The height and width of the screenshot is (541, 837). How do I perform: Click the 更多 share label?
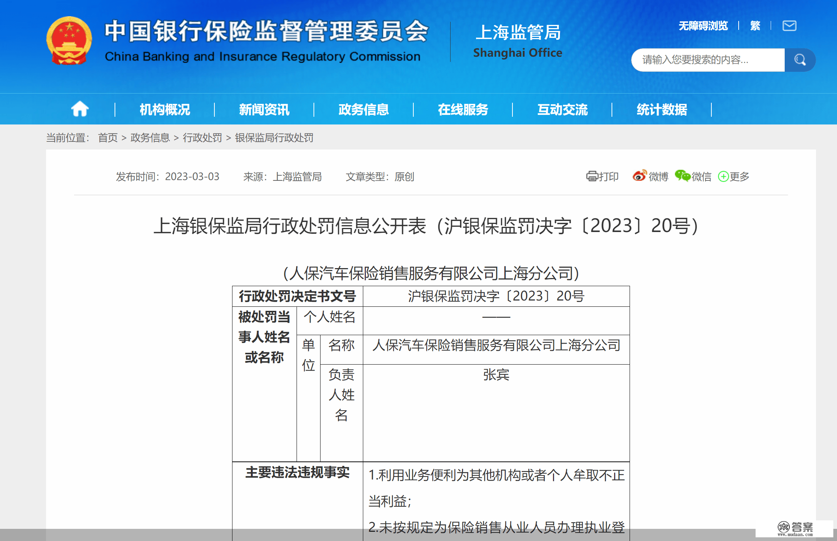pos(739,176)
